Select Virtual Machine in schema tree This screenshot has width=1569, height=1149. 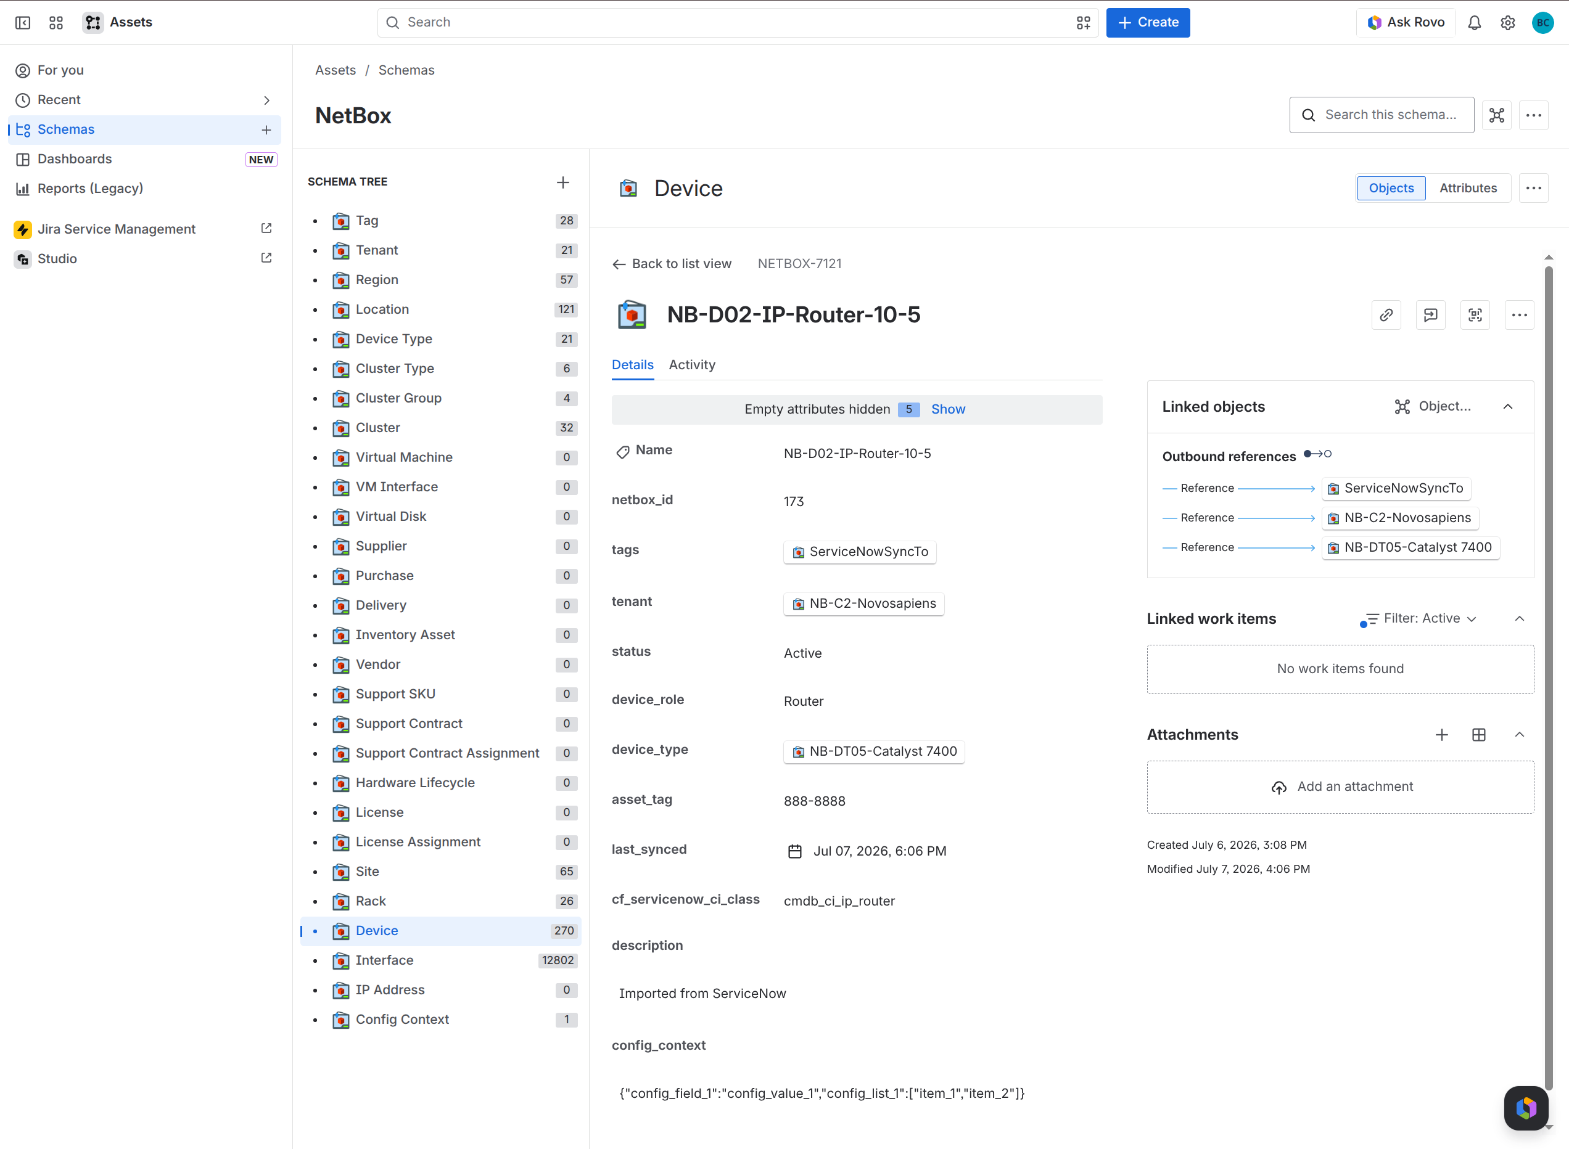(x=441, y=457)
